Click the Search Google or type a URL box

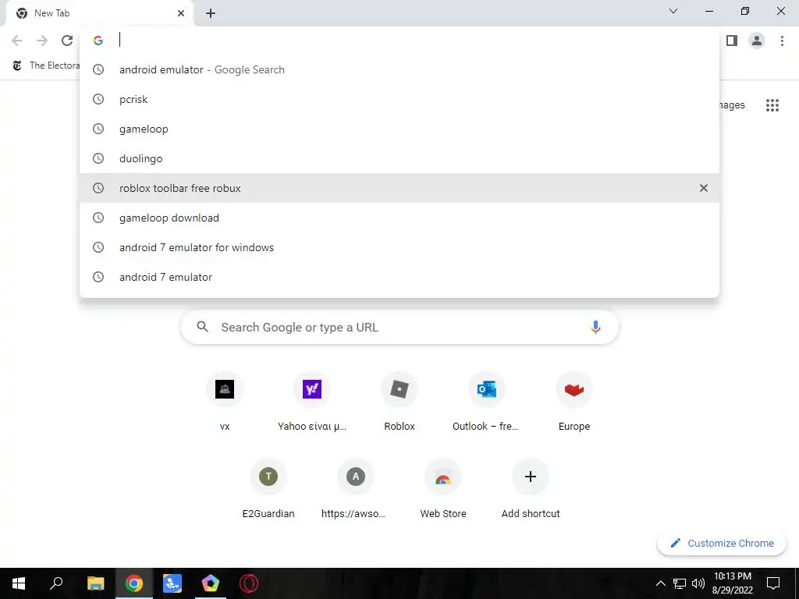coord(399,327)
